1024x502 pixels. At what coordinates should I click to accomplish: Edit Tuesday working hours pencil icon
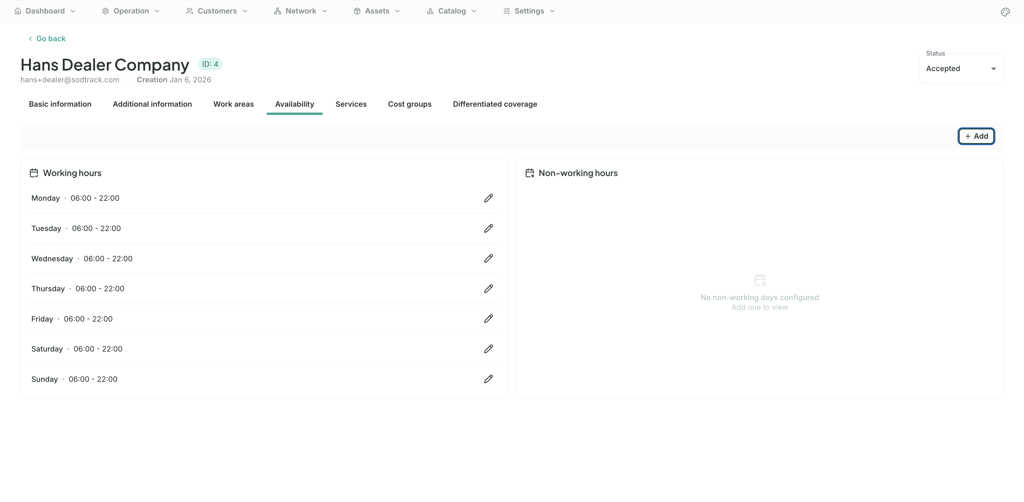pyautogui.click(x=488, y=228)
